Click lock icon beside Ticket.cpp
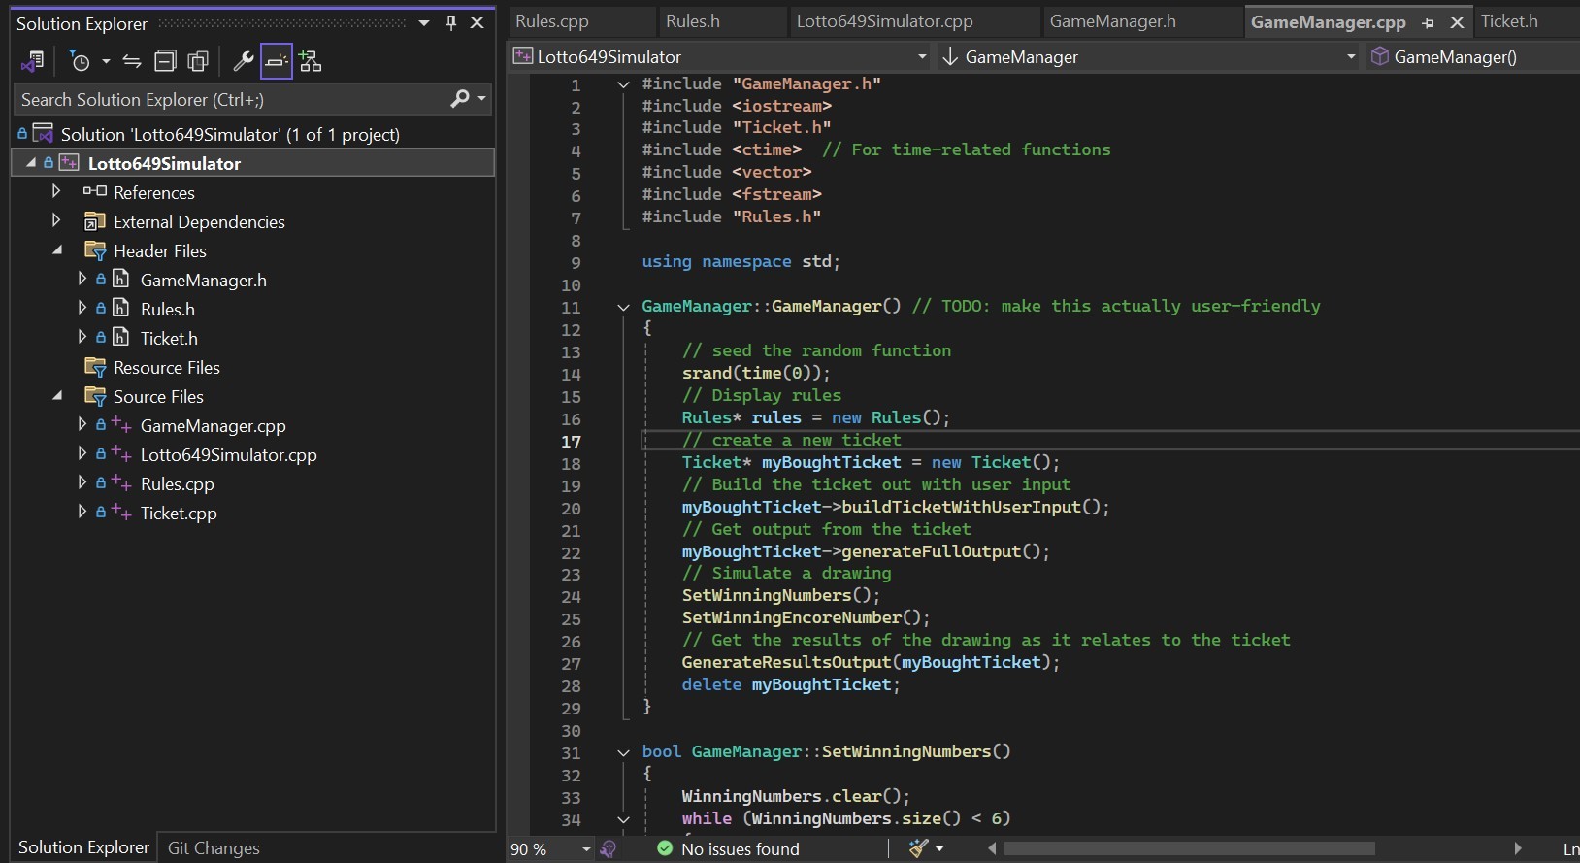 tap(100, 513)
